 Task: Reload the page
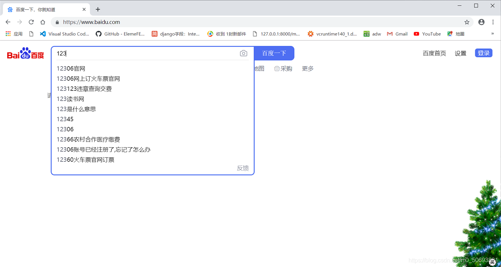click(31, 22)
